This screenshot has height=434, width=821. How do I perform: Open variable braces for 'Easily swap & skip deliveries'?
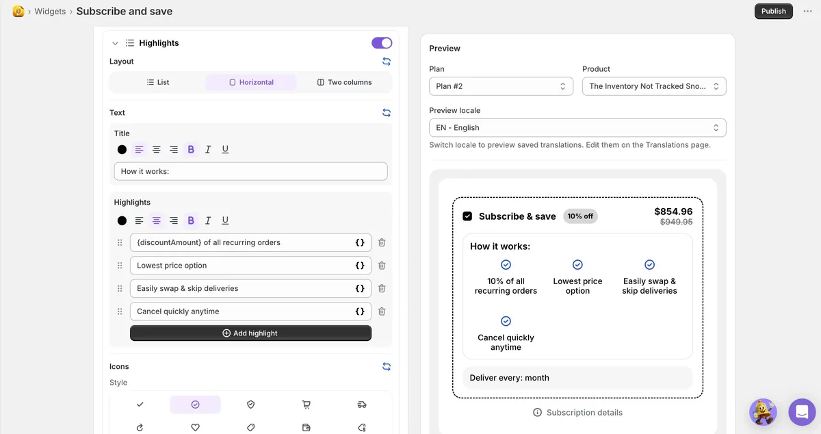coord(360,288)
